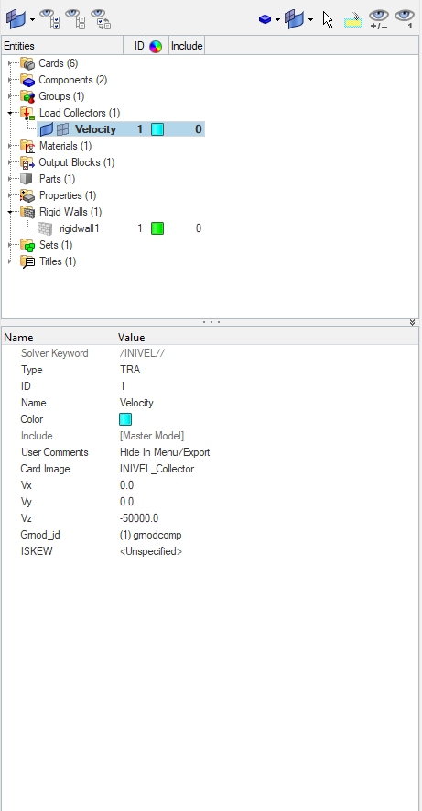Select the Materials (1) folder

click(x=66, y=146)
